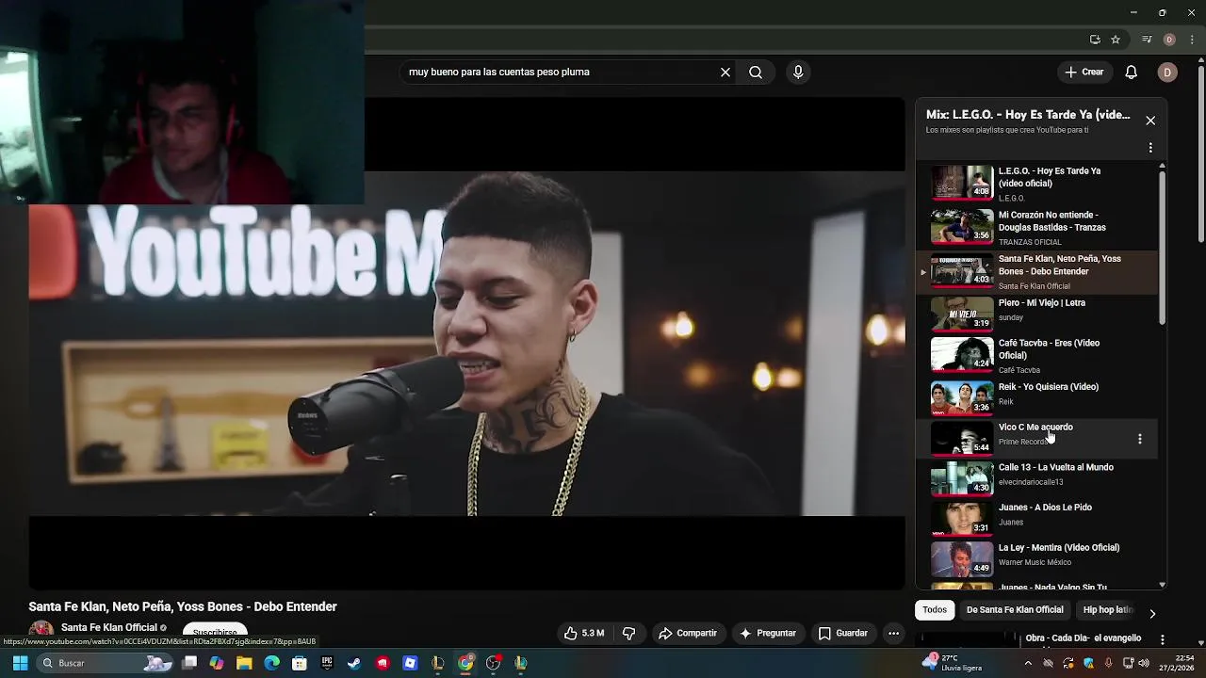Play L.E.G.O. - Hoy Es Tarde Ya thumbnail

coord(961,183)
